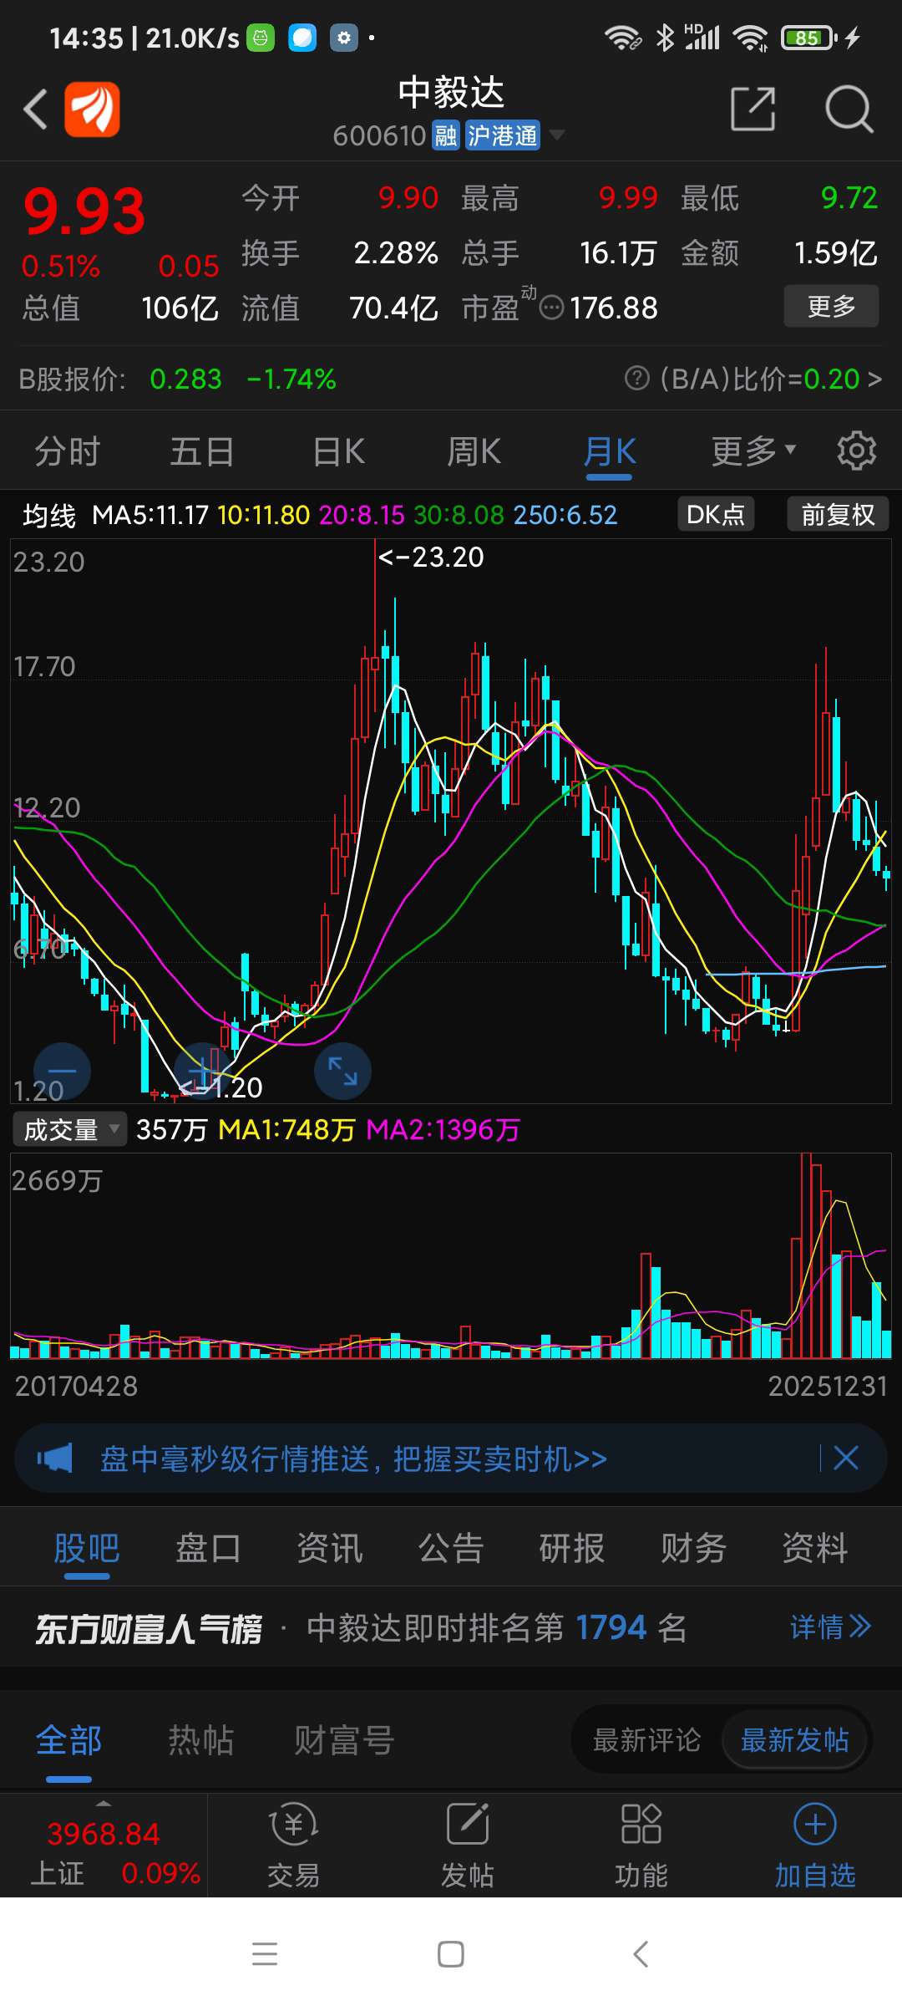This screenshot has width=902, height=2006.
Task: Expand chart to fullscreen icon
Action: pos(342,1071)
